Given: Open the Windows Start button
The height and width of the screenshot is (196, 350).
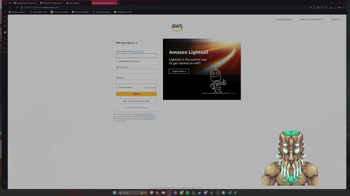Looking at the screenshot, I should [115, 193].
